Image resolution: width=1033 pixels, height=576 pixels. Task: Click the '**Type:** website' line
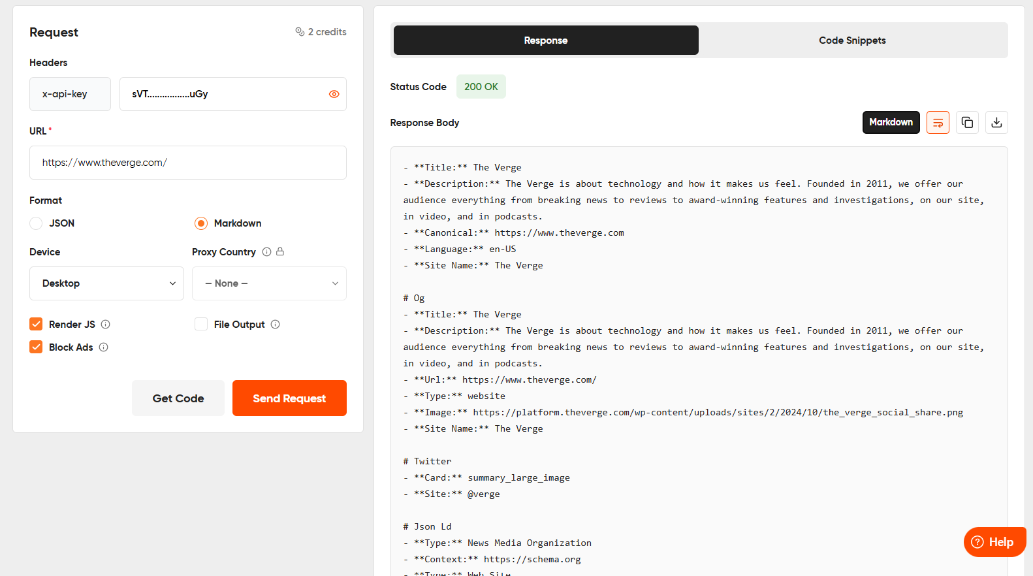click(x=454, y=396)
